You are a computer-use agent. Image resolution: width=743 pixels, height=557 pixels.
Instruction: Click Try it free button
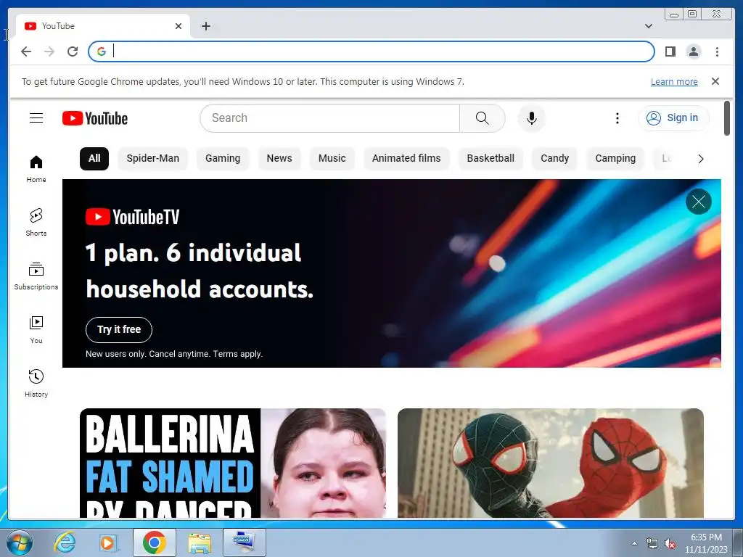pos(119,330)
